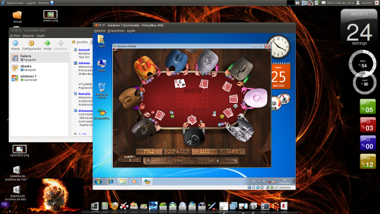Screen dimensions: 380x214
Task: Select the Ubuntu virtual machine entry
Action: click(x=40, y=68)
